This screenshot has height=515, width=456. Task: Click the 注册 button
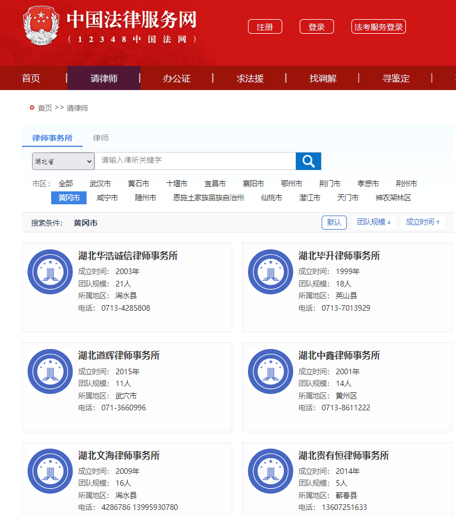265,27
